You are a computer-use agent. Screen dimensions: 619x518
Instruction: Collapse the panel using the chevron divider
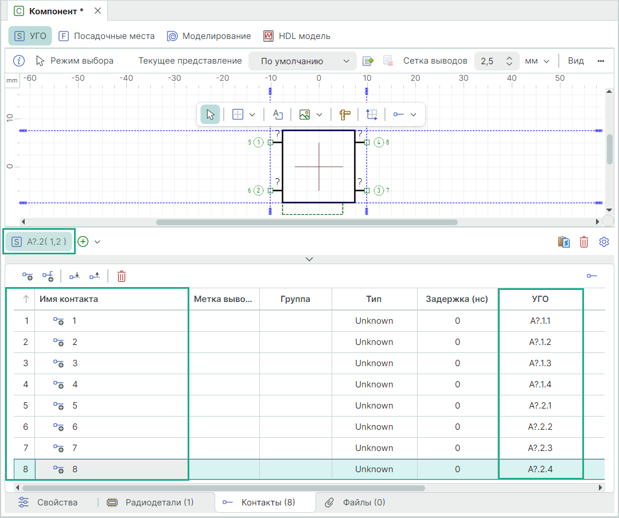click(x=310, y=259)
